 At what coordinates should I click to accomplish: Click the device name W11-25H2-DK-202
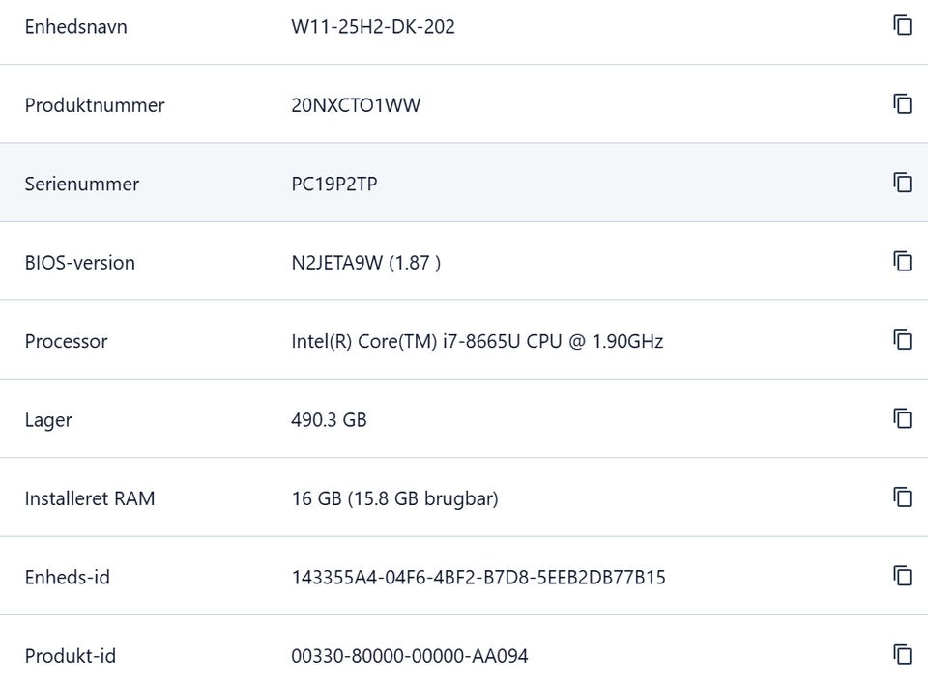373,27
